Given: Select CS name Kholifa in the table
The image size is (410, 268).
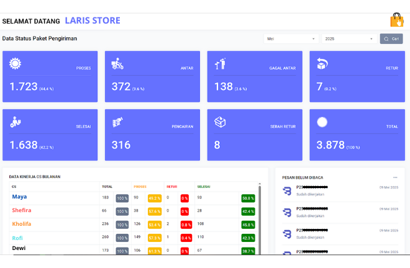Looking at the screenshot, I should (21, 224).
